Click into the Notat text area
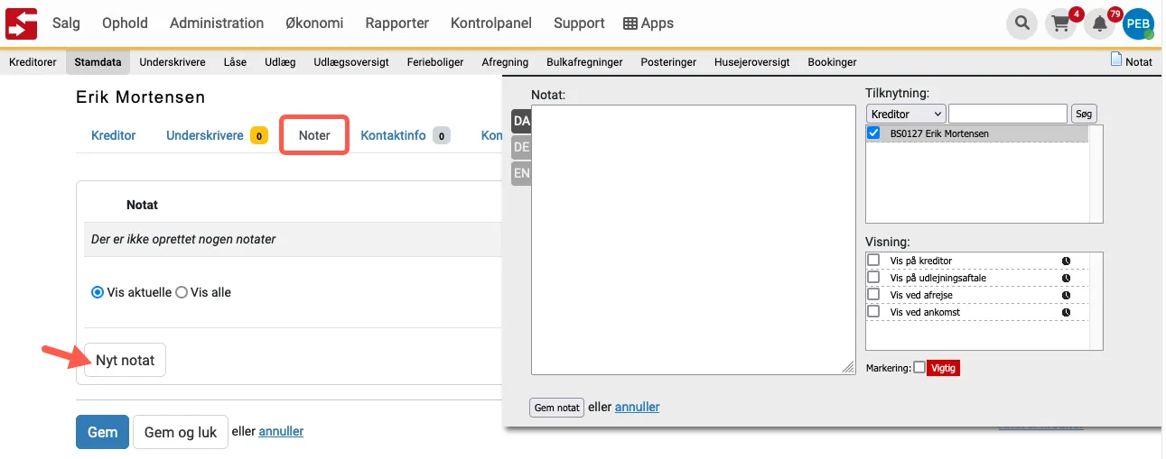The width and height of the screenshot is (1166, 459). [x=693, y=239]
